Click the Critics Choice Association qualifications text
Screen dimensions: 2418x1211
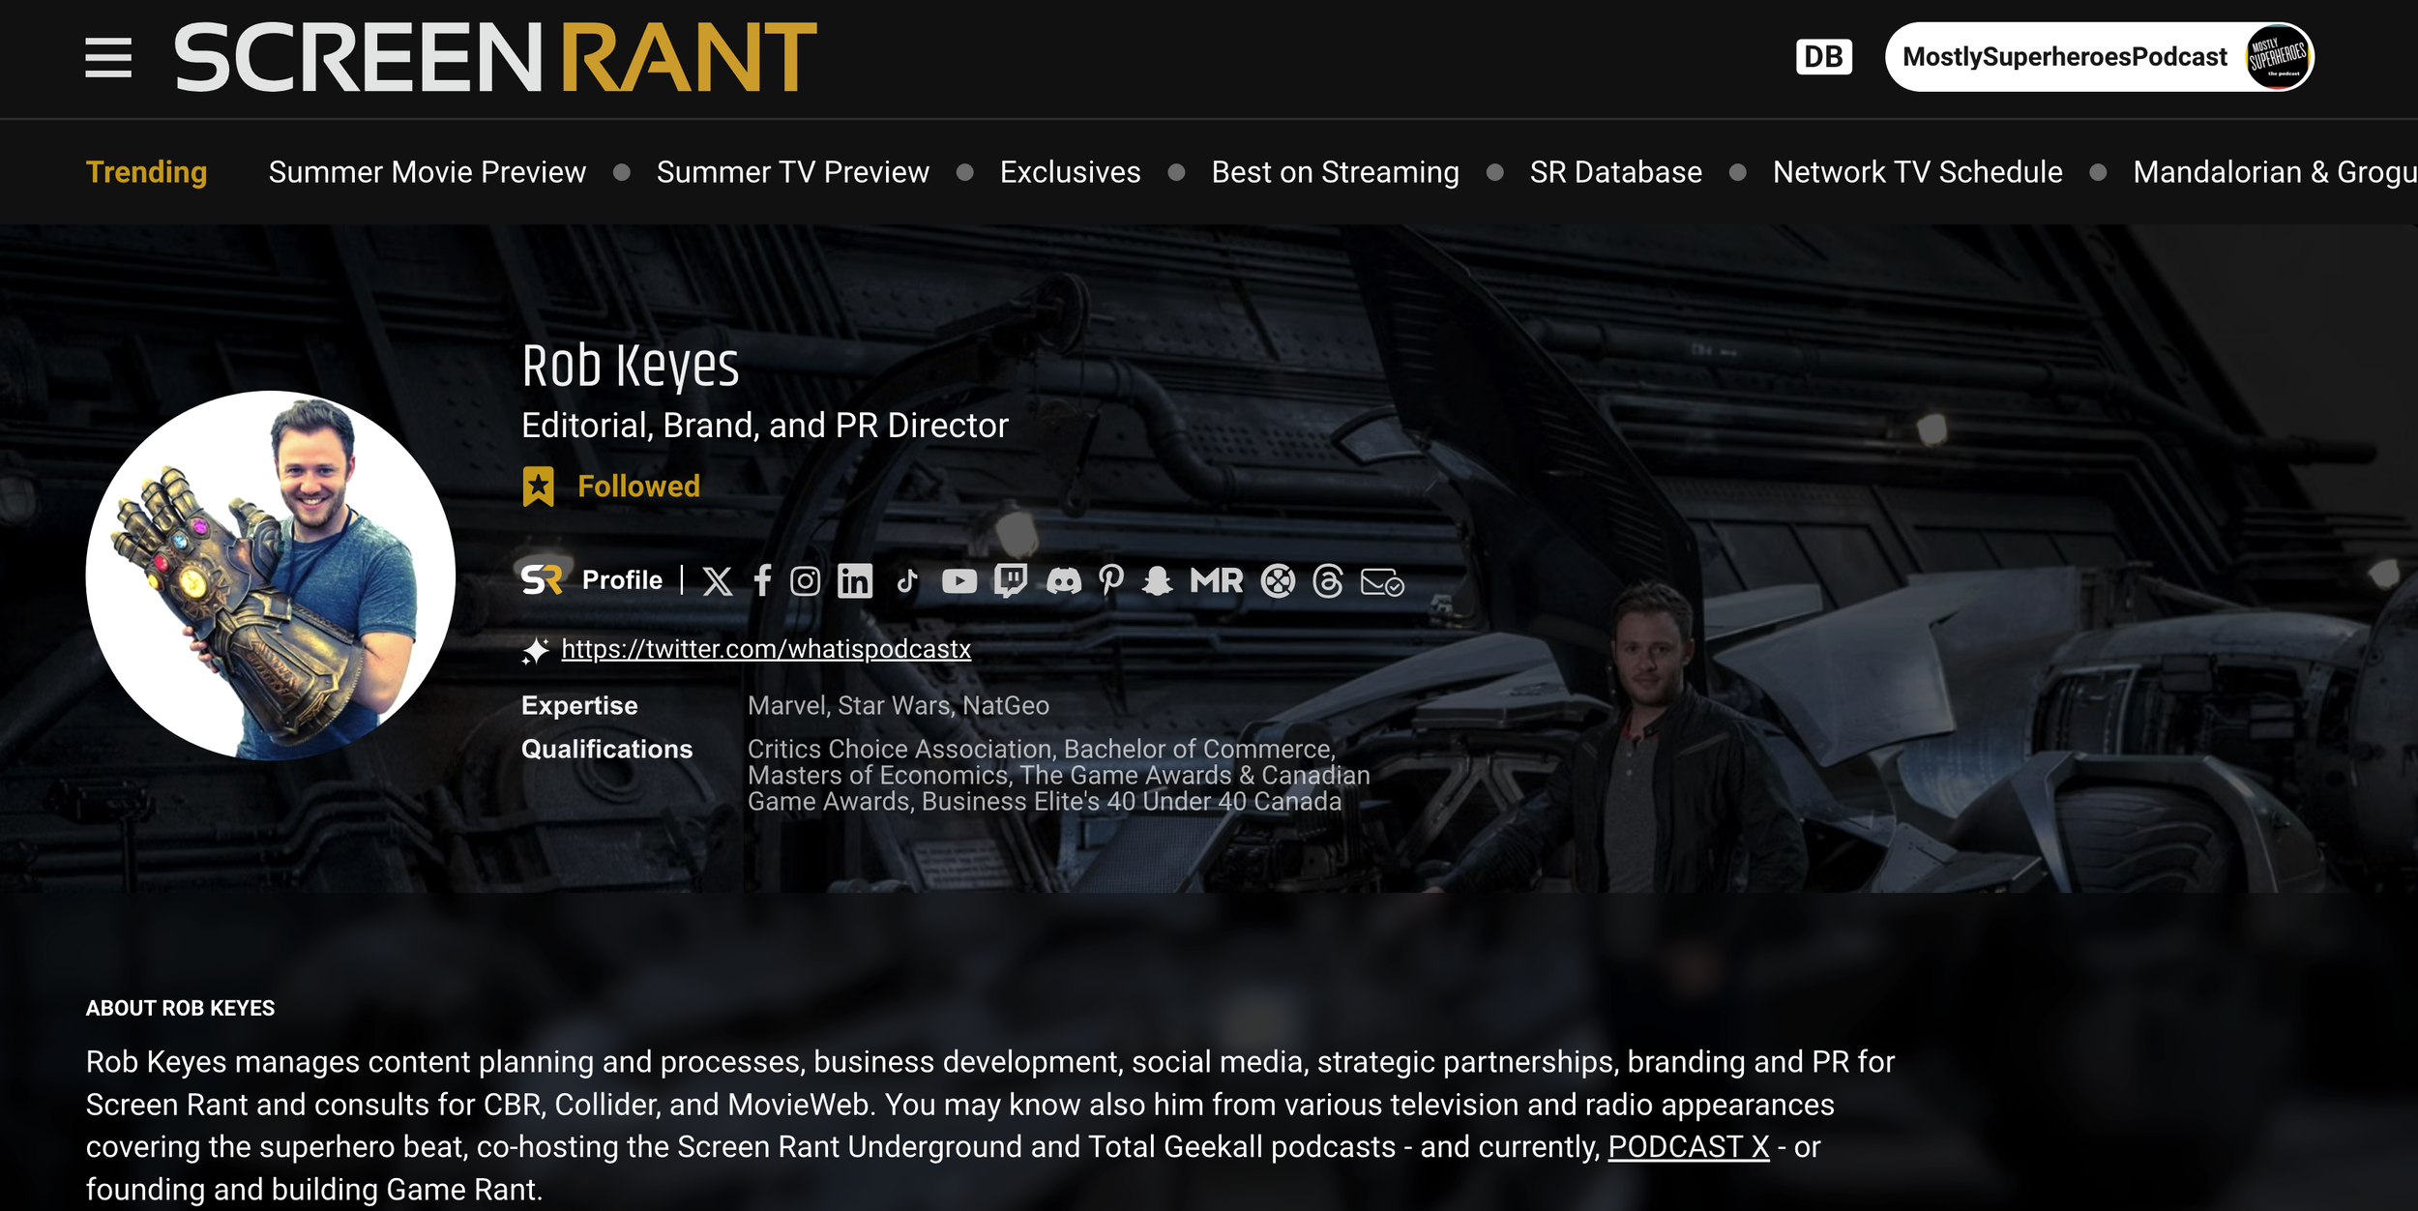tap(1059, 776)
